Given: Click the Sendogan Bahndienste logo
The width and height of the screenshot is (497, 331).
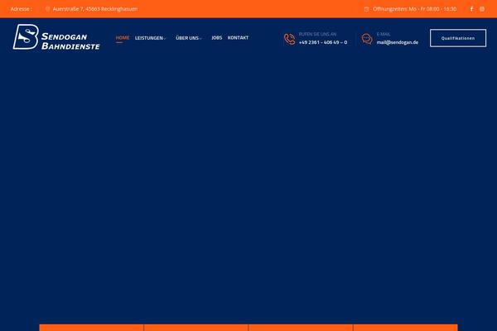Looking at the screenshot, I should [56, 37].
